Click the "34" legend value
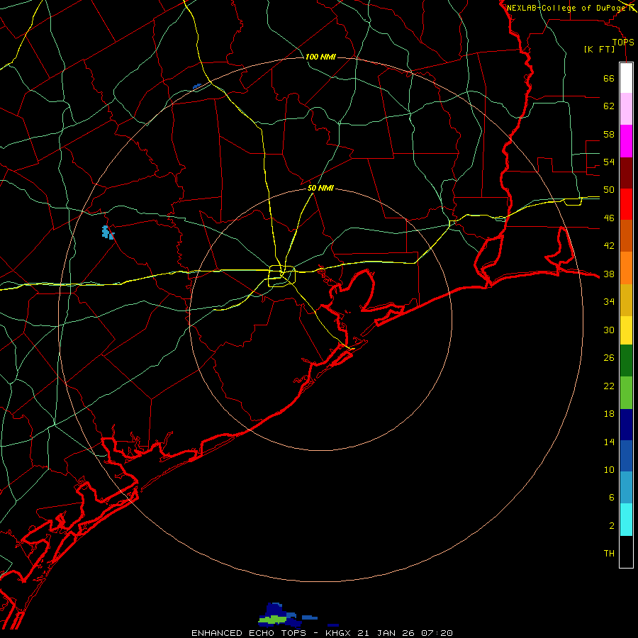638x638 pixels. [x=609, y=302]
